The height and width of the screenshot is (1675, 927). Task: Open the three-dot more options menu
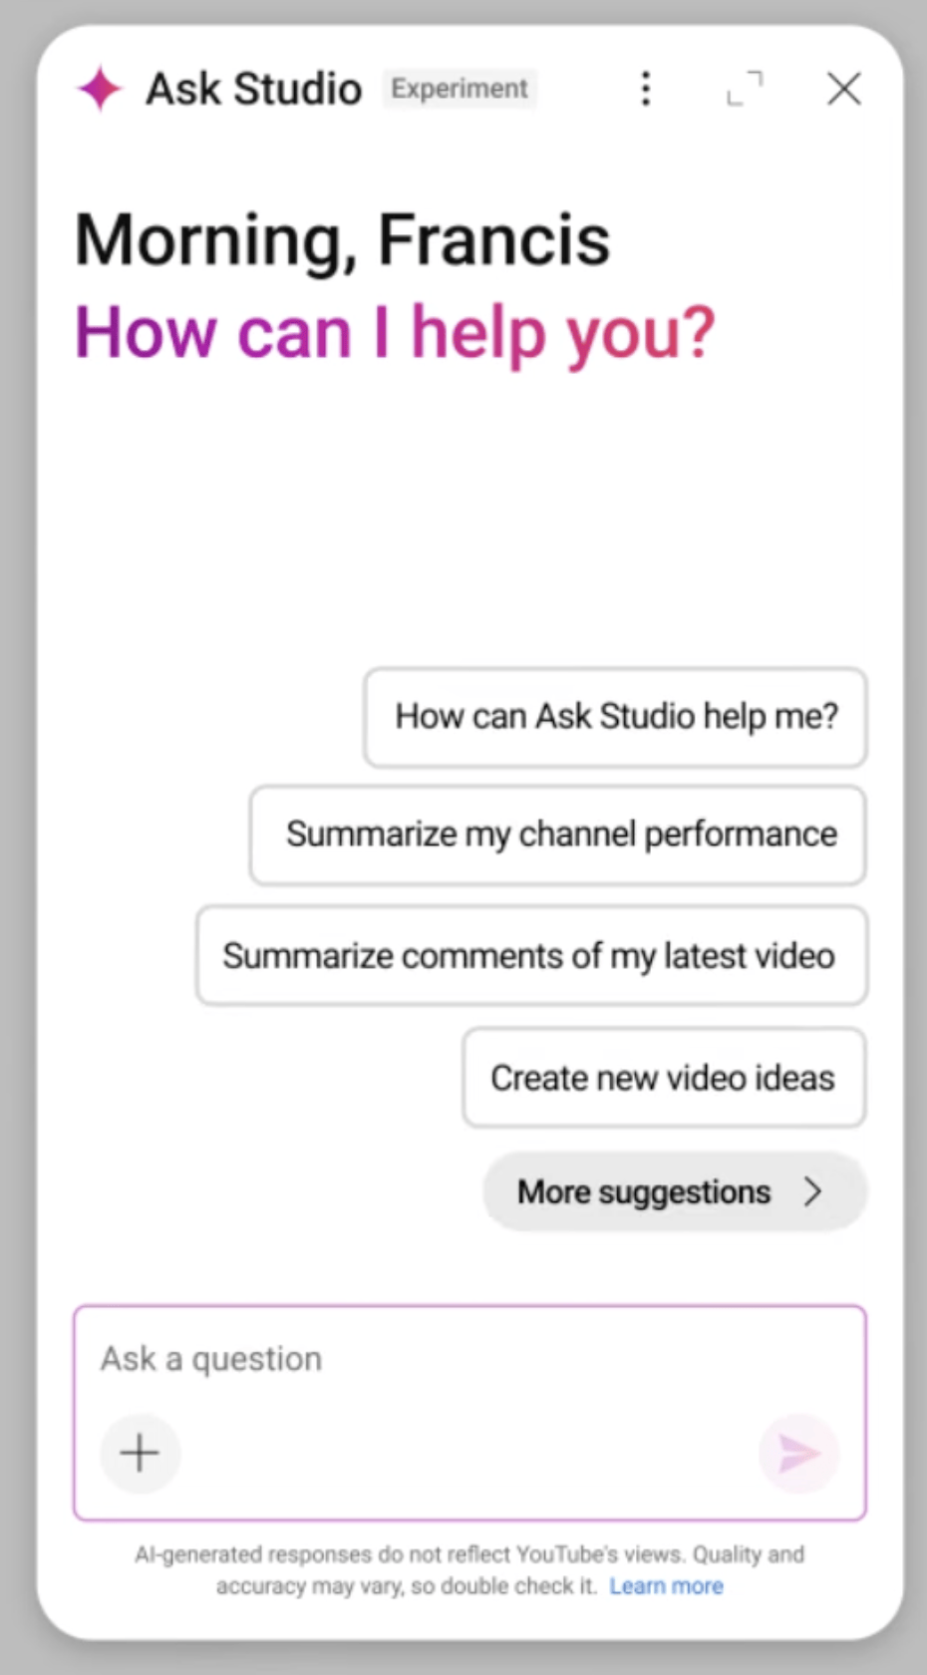[x=646, y=89]
